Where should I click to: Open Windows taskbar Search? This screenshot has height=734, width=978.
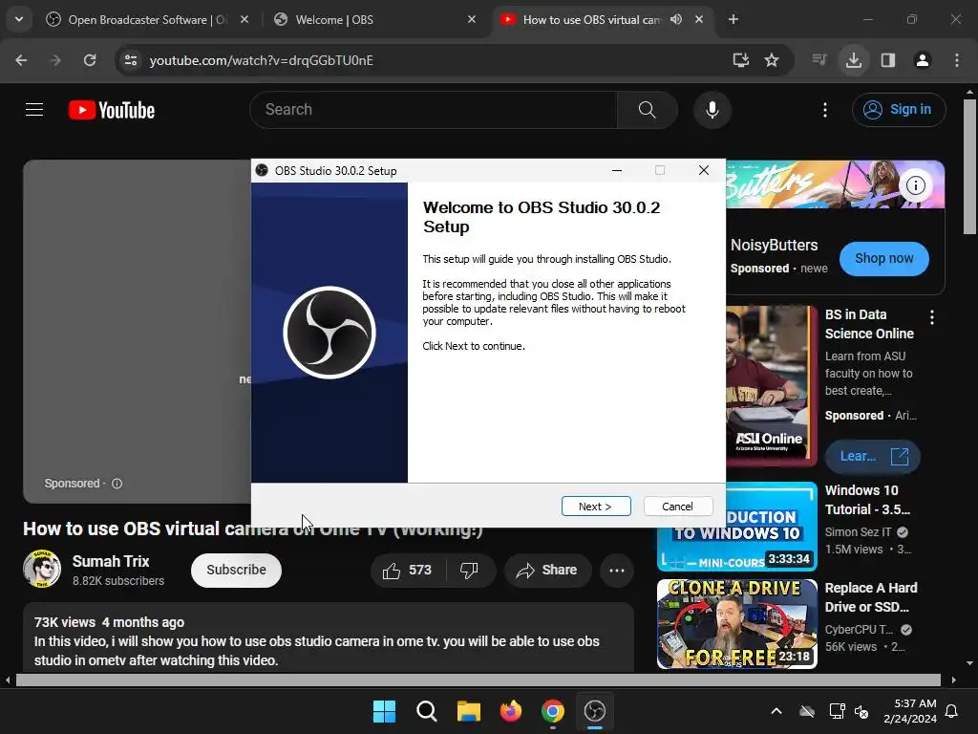click(x=427, y=711)
